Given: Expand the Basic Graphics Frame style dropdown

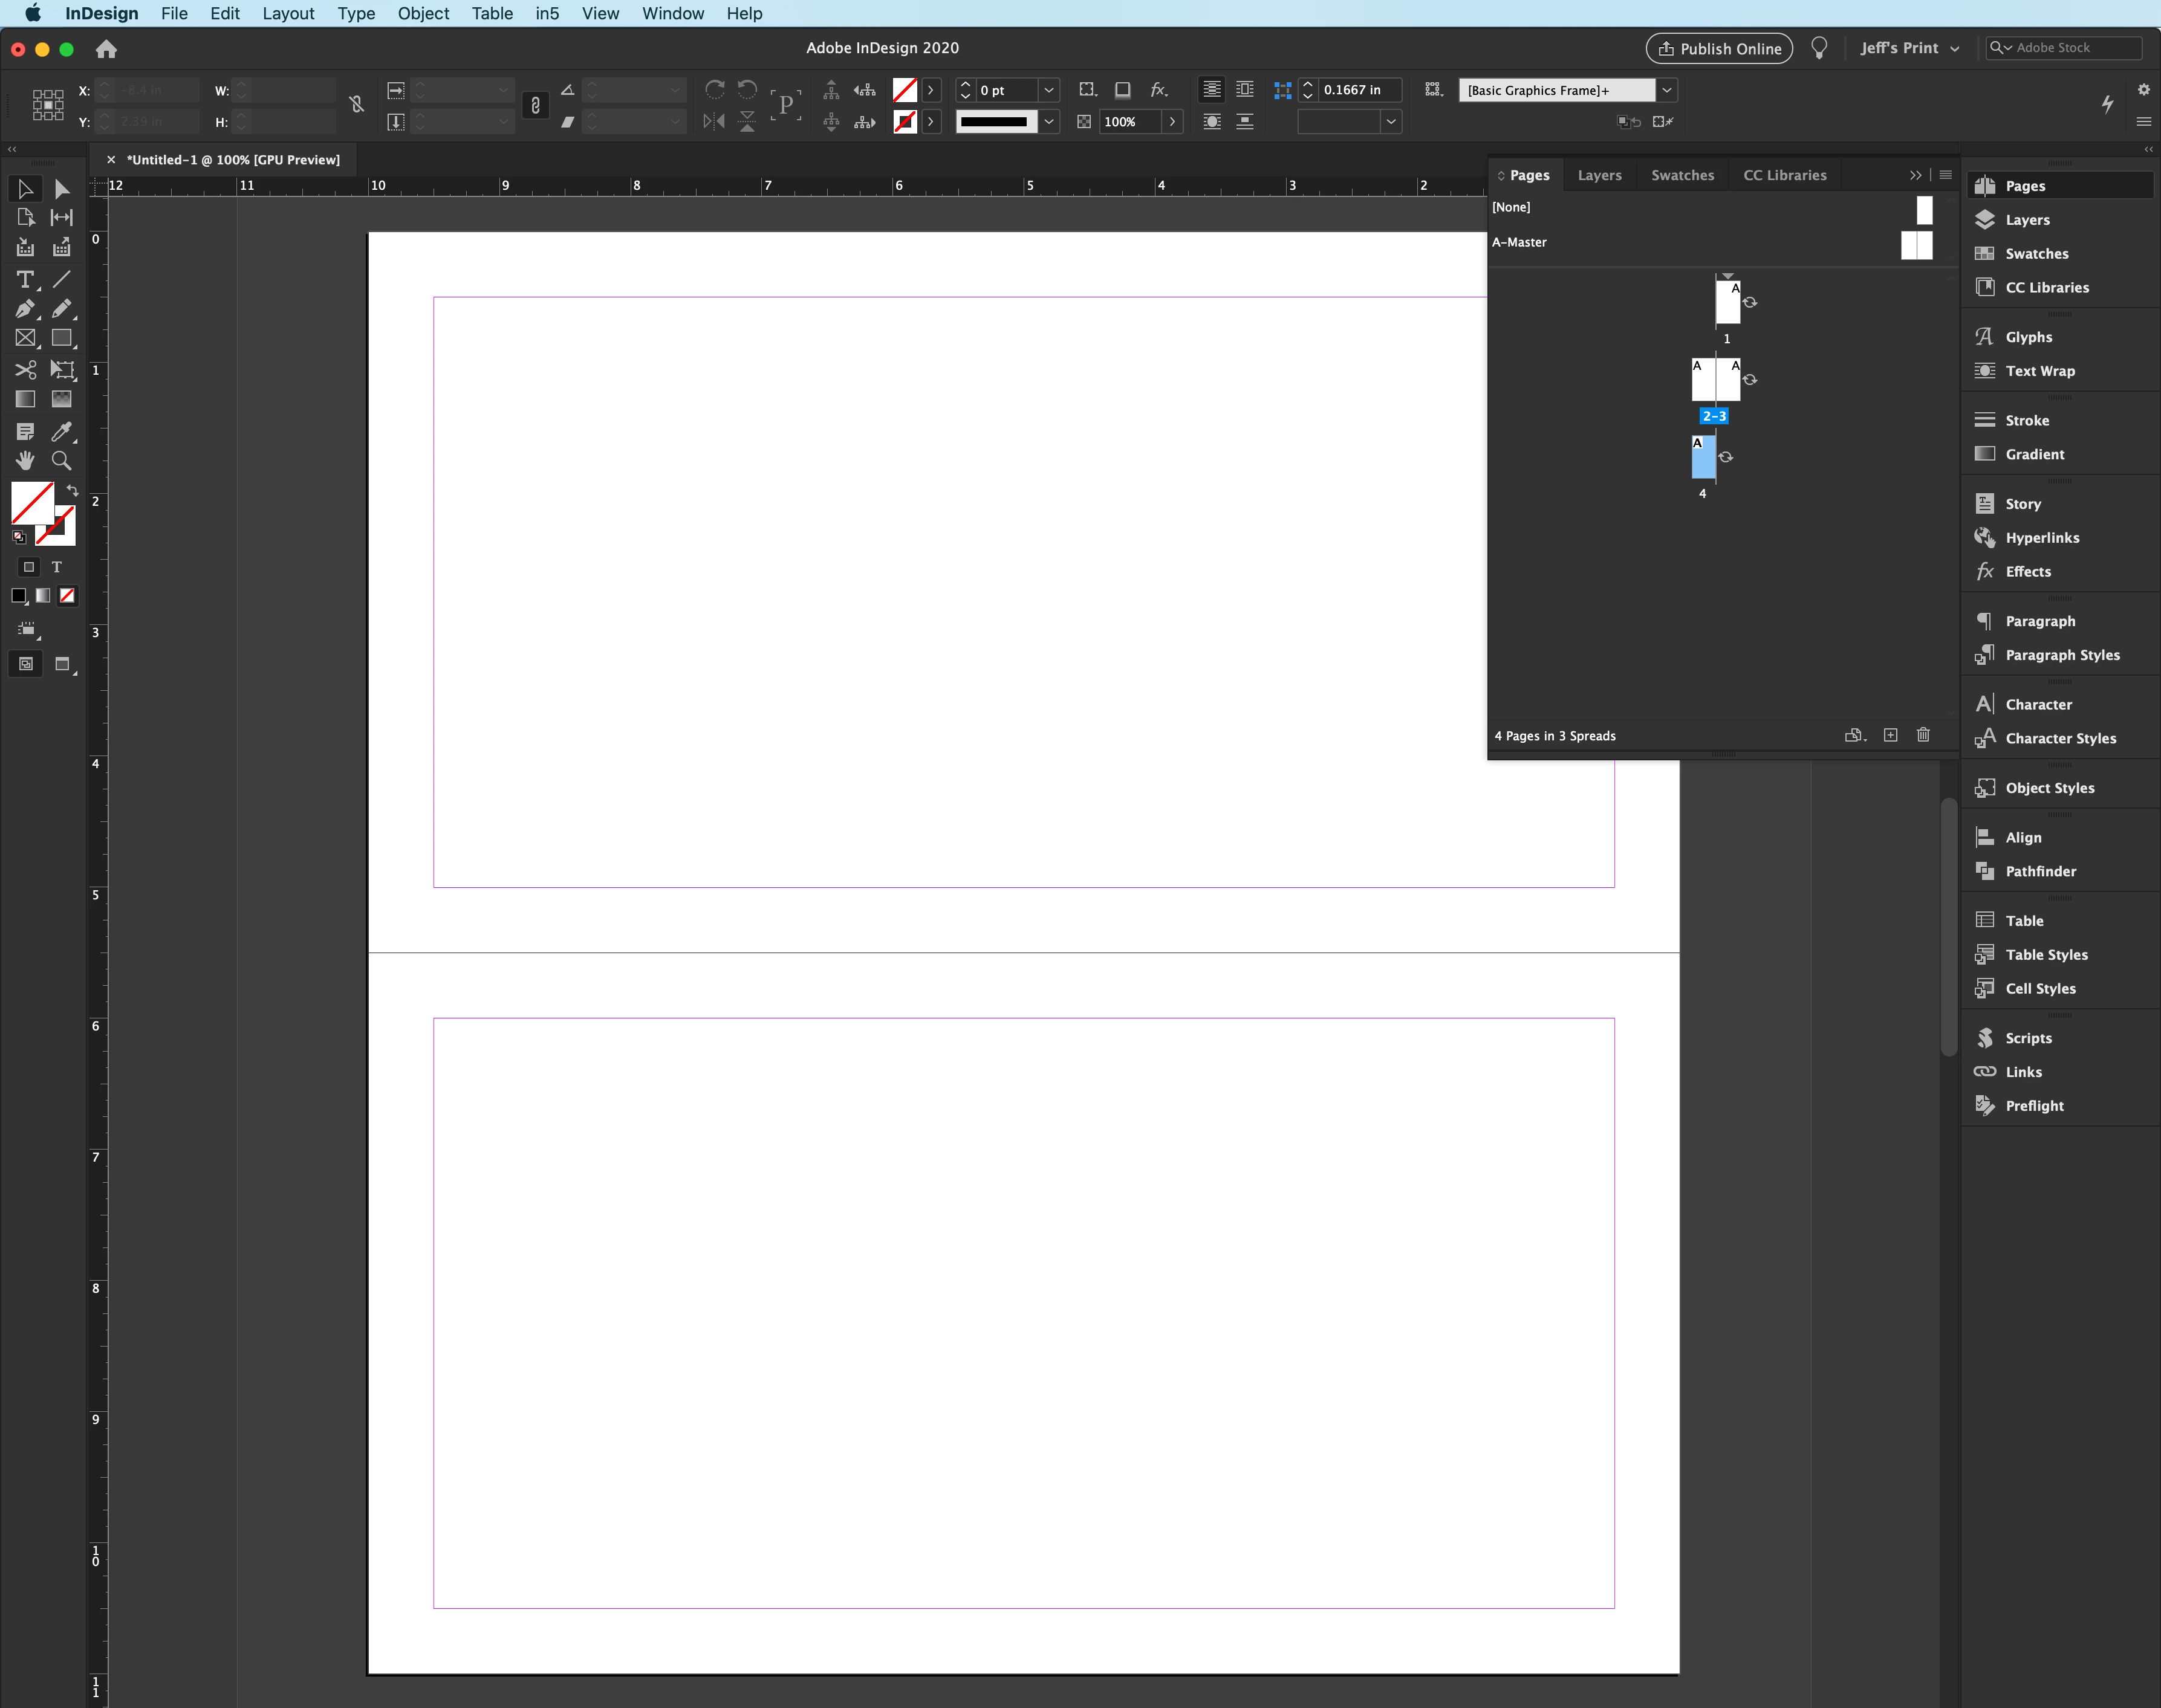Looking at the screenshot, I should pyautogui.click(x=1667, y=90).
